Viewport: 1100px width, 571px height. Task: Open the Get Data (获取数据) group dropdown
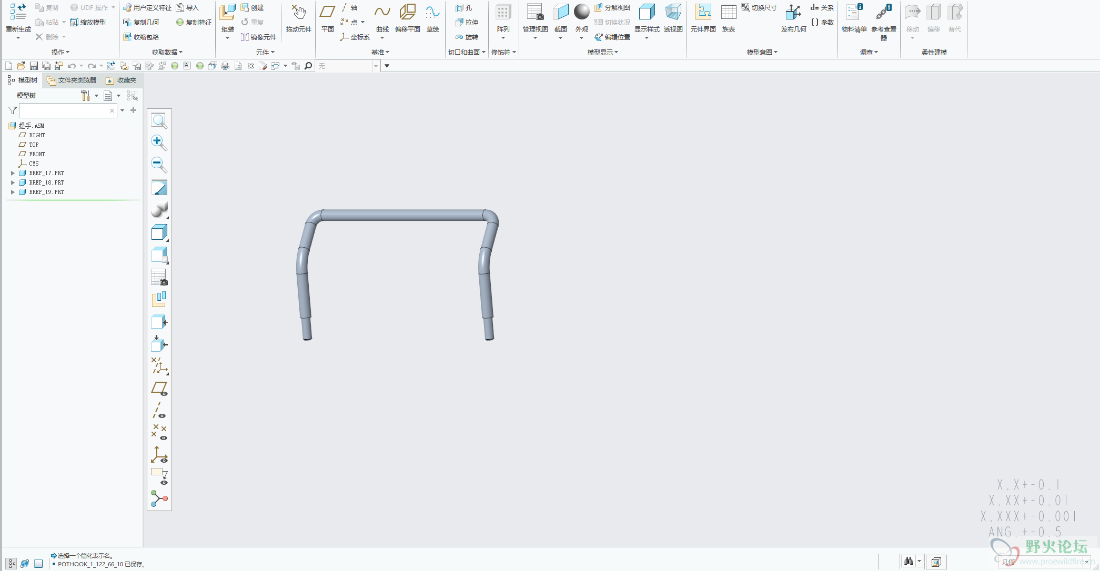click(167, 52)
